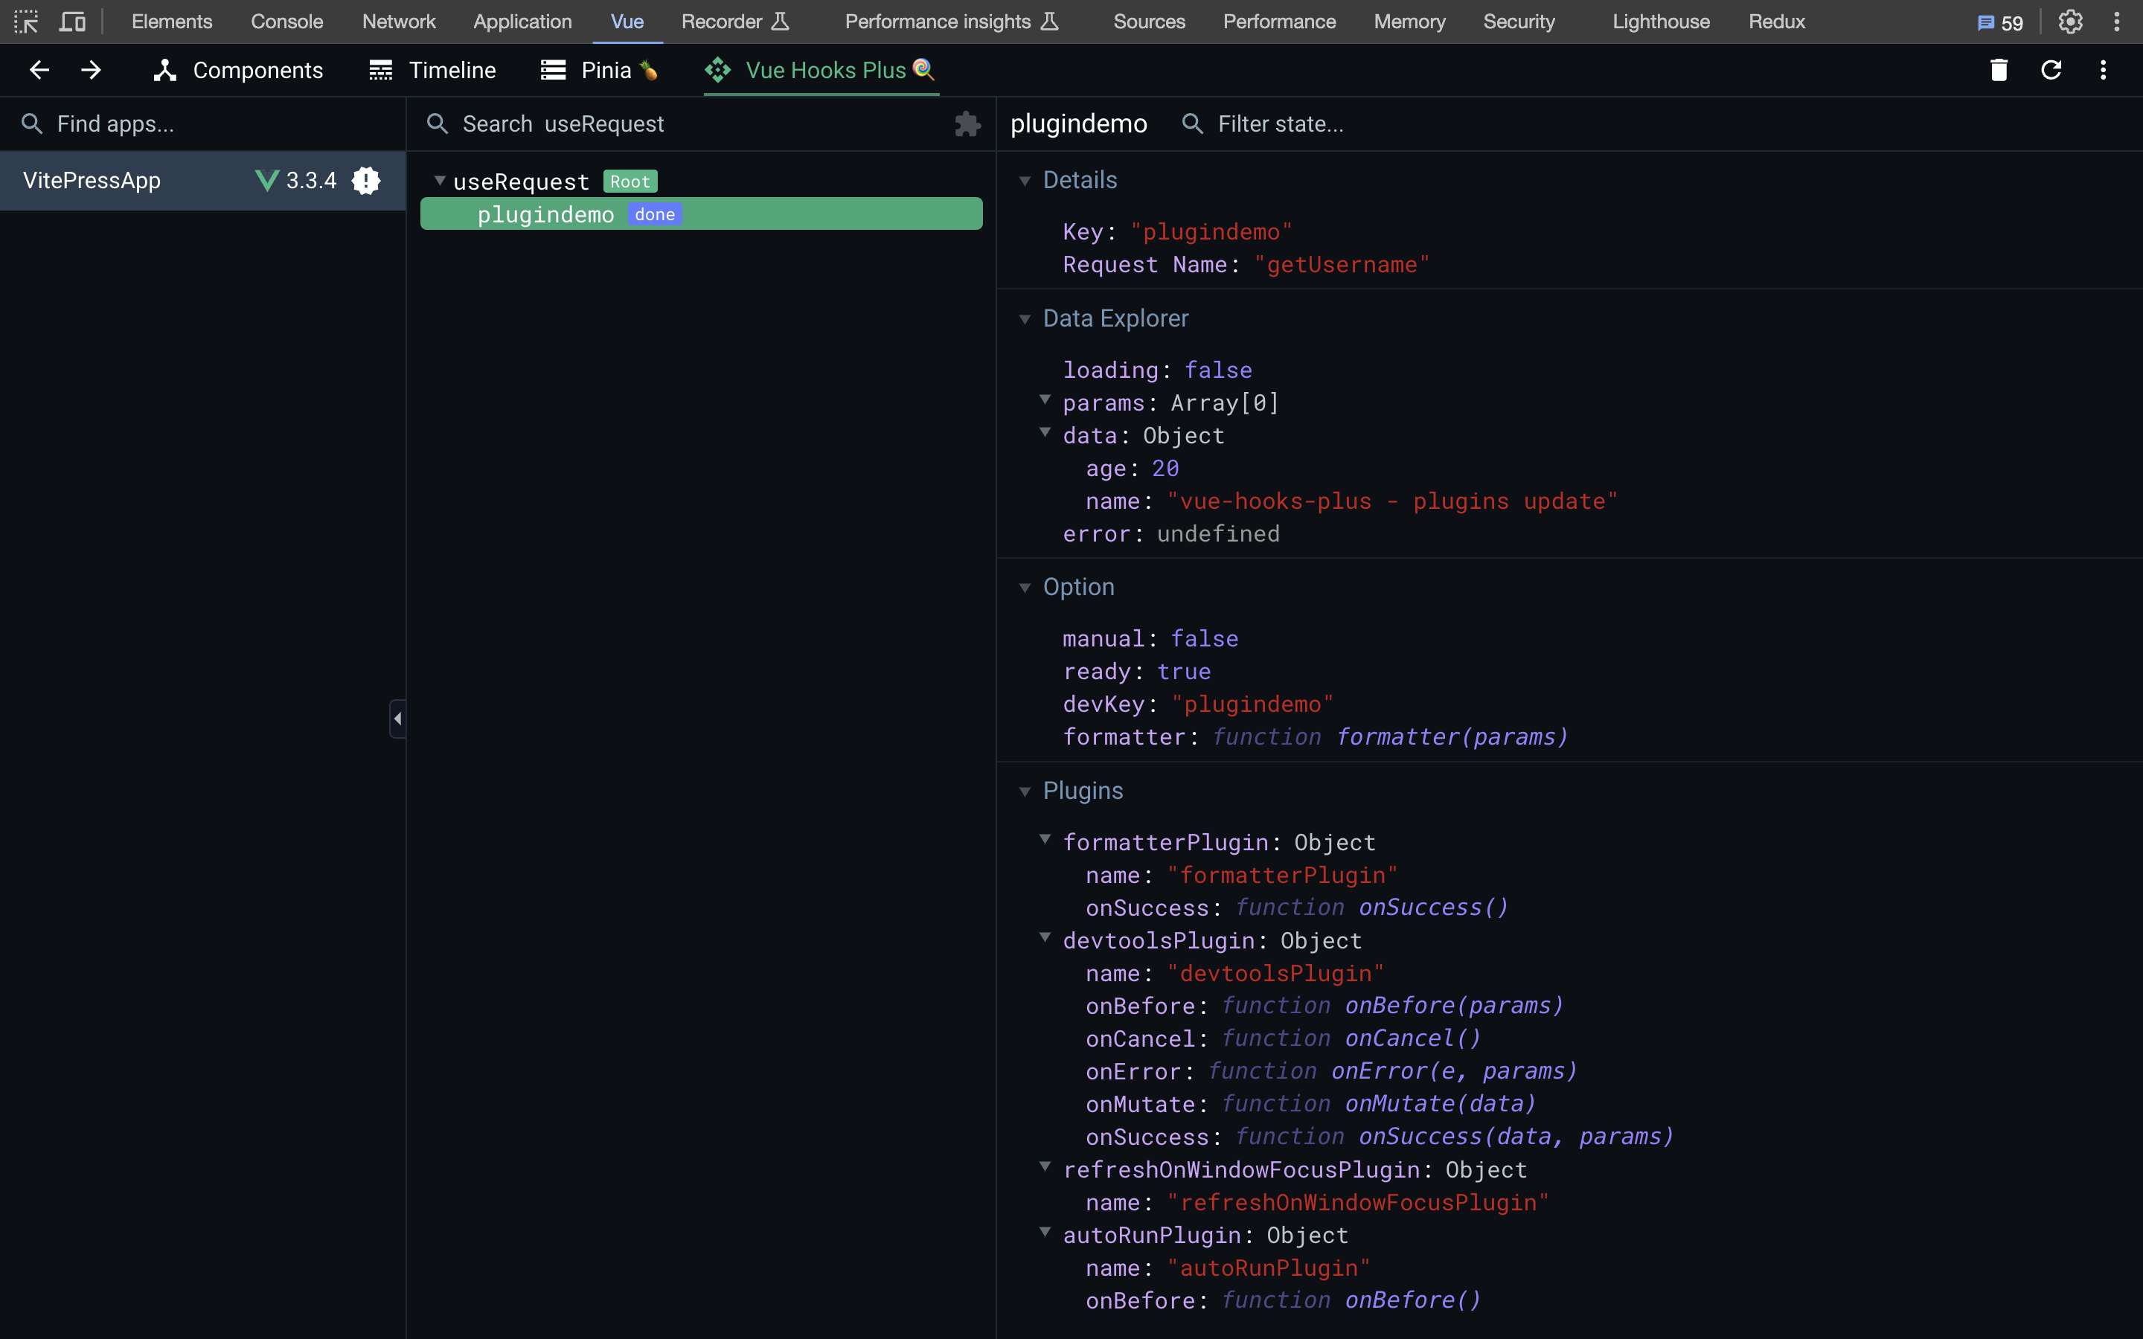The height and width of the screenshot is (1339, 2143).
Task: Switch to the Timeline tab
Action: (x=433, y=70)
